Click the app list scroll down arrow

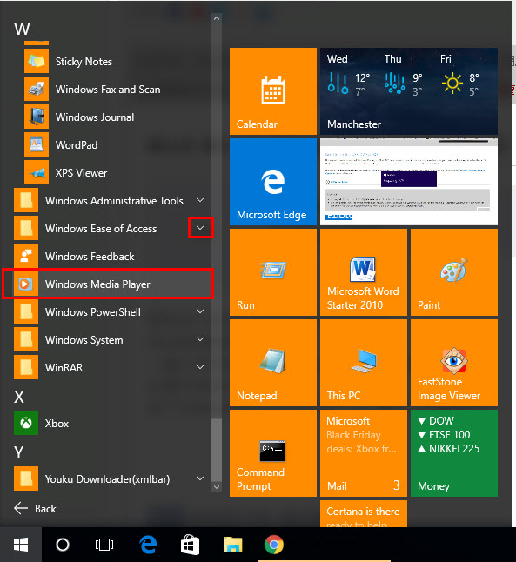click(x=216, y=486)
